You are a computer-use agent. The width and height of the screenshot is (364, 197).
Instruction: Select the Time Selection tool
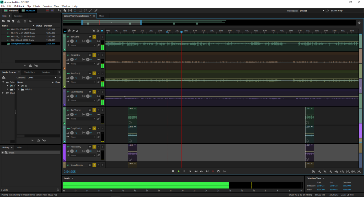(75, 11)
